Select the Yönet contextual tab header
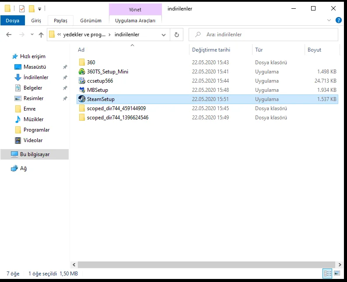 click(135, 10)
